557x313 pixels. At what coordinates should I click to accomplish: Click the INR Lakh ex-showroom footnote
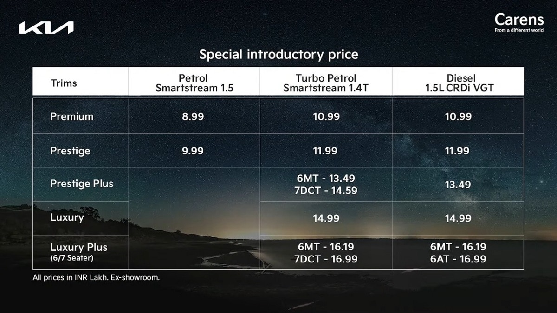point(96,278)
